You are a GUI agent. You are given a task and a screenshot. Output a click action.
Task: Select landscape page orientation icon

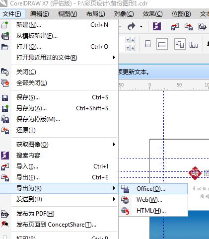[x=162, y=44]
